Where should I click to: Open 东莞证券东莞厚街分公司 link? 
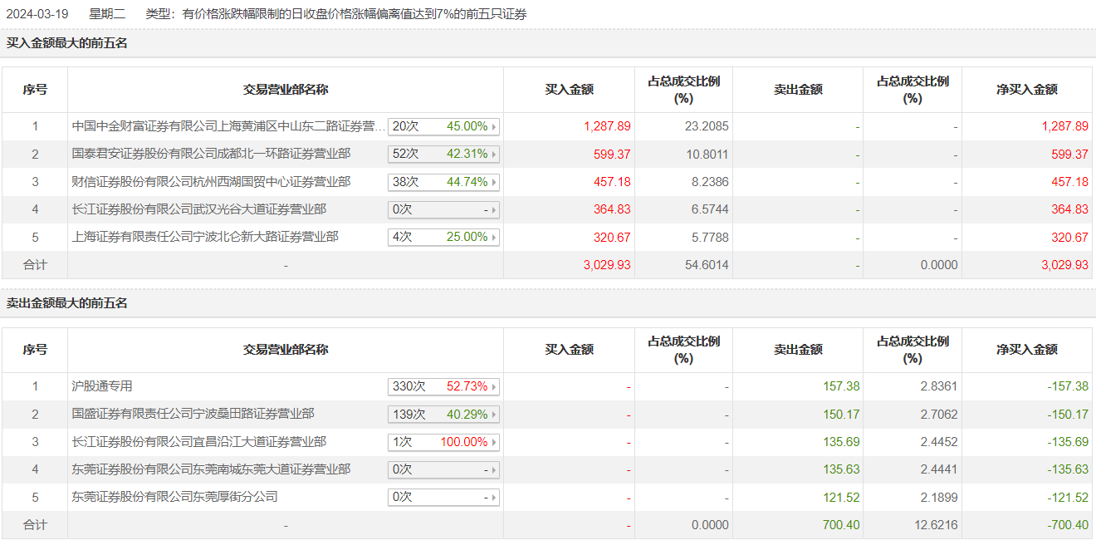tap(174, 497)
